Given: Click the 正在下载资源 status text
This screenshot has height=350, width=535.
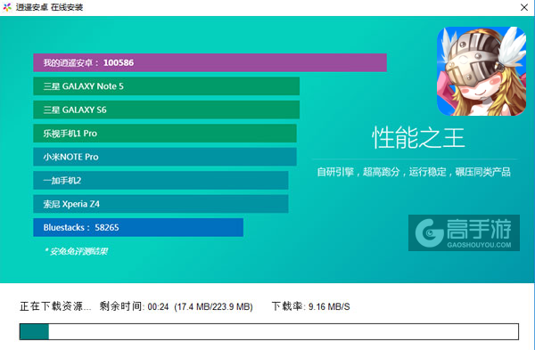Looking at the screenshot, I should (x=55, y=306).
